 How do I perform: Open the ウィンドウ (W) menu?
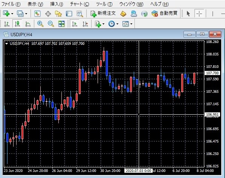tap(131, 4)
